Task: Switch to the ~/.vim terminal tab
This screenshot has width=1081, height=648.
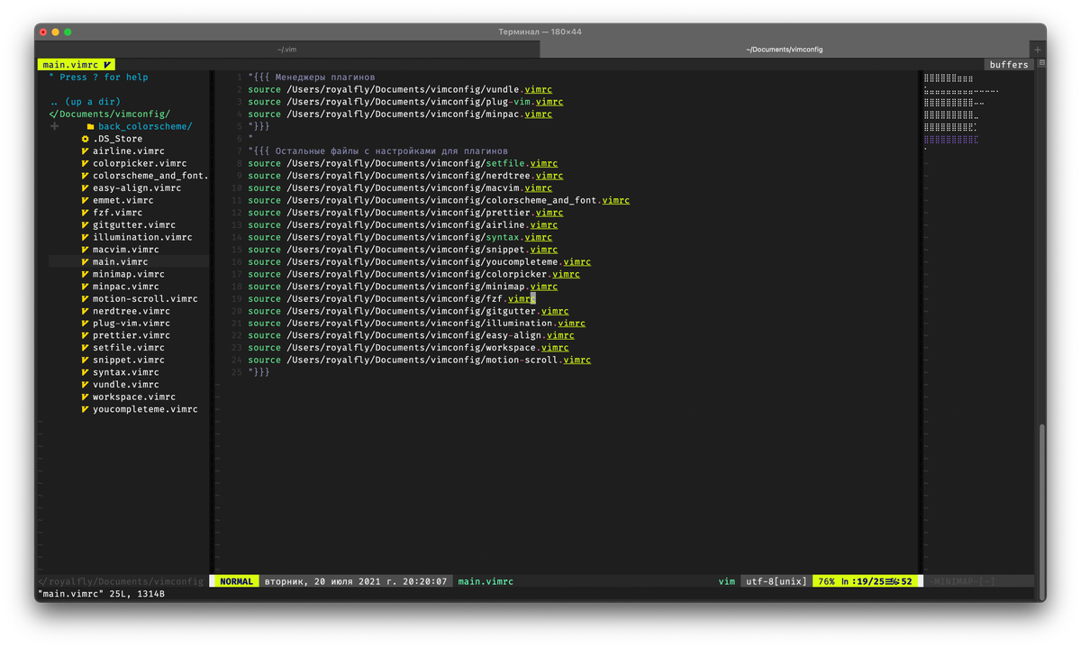Action: tap(287, 50)
